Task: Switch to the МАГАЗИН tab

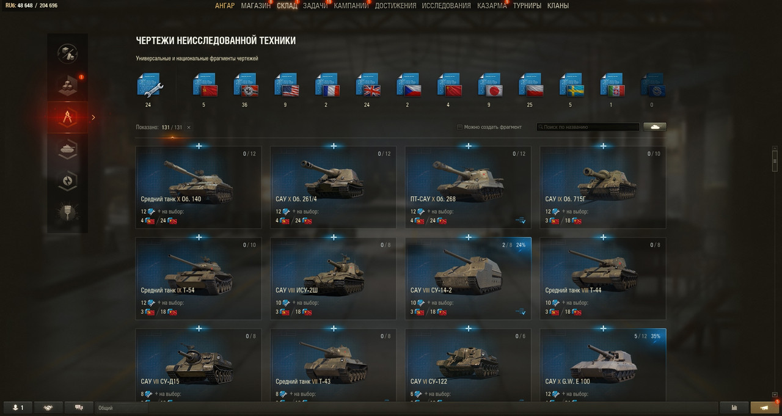Action: pyautogui.click(x=255, y=5)
